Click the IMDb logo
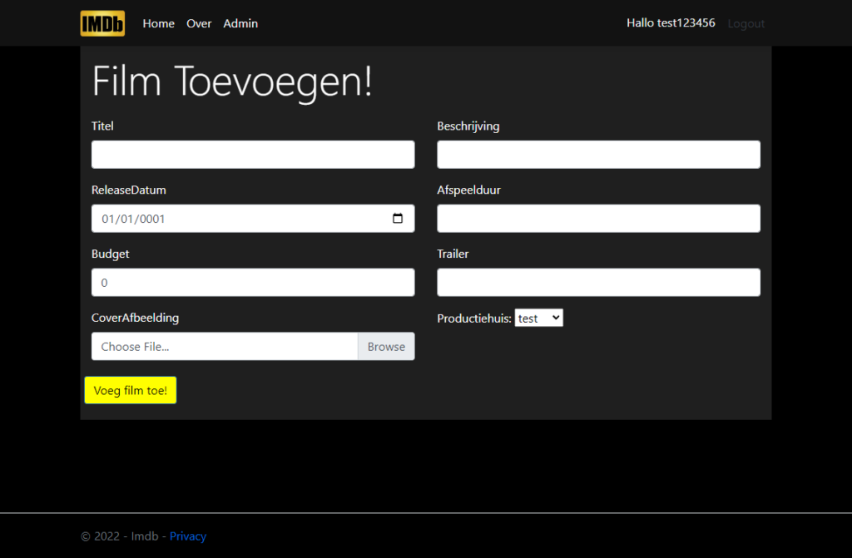 pyautogui.click(x=102, y=23)
